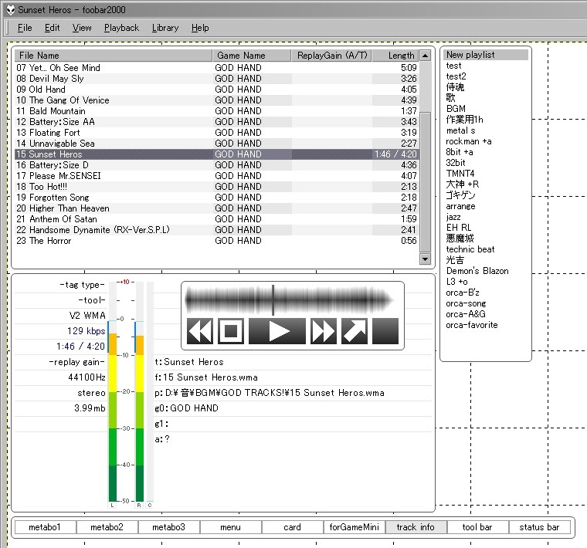Sort by File Name column header
587x548 pixels.
pyautogui.click(x=114, y=56)
